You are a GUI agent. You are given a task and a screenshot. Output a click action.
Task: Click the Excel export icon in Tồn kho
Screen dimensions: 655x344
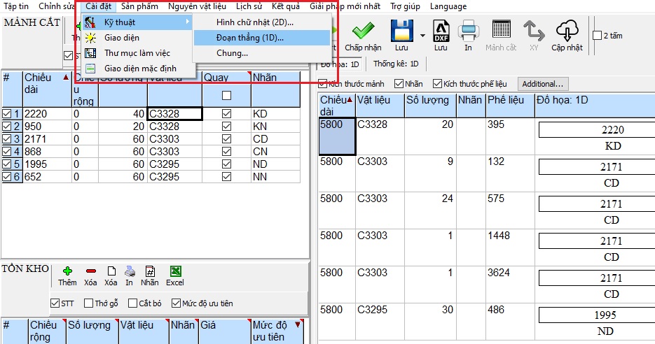point(175,271)
